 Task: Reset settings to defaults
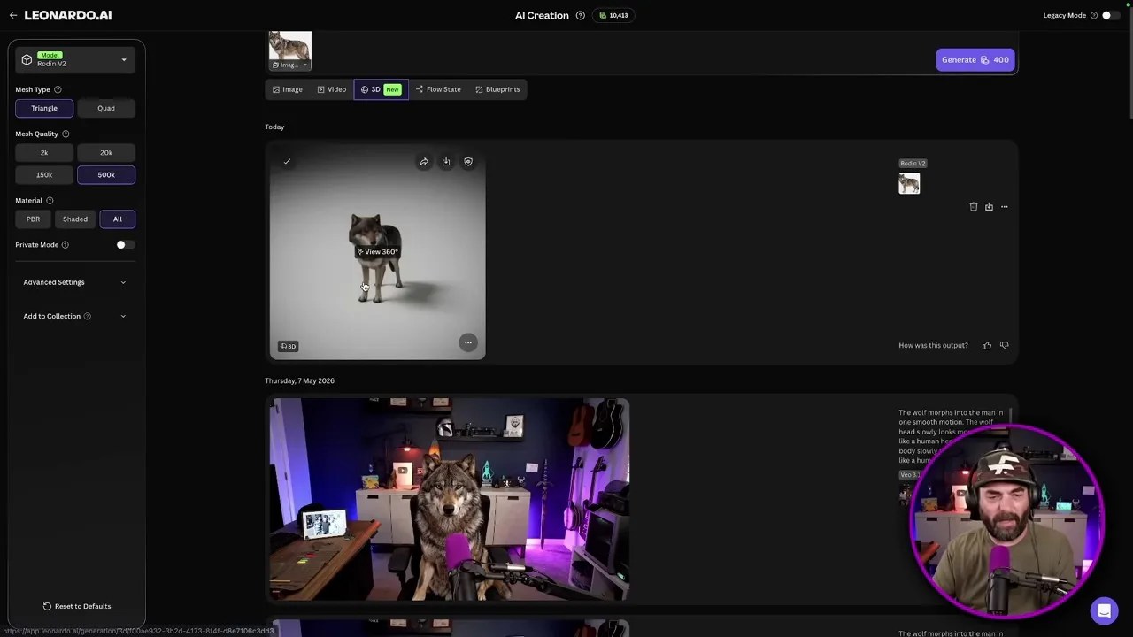coord(76,606)
